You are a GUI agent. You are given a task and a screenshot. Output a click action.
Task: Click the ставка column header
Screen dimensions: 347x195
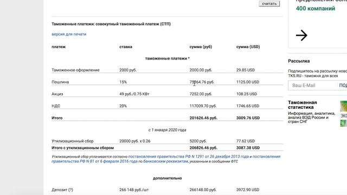[x=126, y=47]
